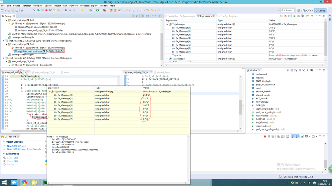Collapse the enet_rmii_udp_Z4_2_Debug launch node

point(3,41)
